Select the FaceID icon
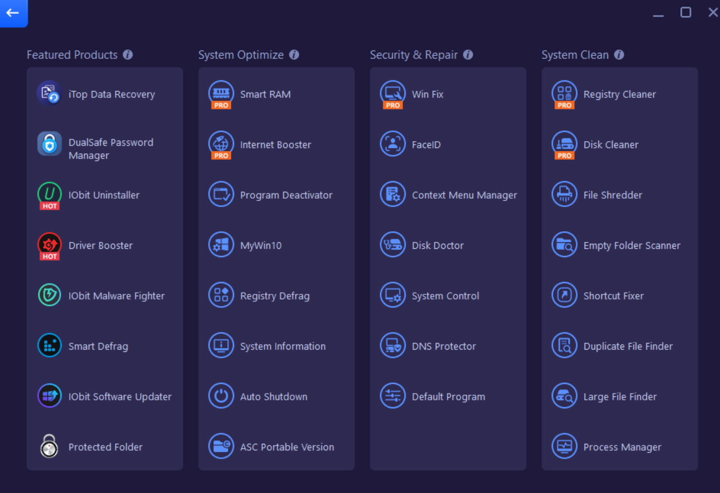Viewport: 720px width, 493px height. coord(393,144)
